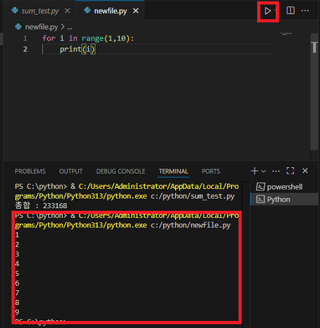Screen dimensions: 320x328
Task: Open the DEBUG CONSOLE panel tab
Action: 121,171
